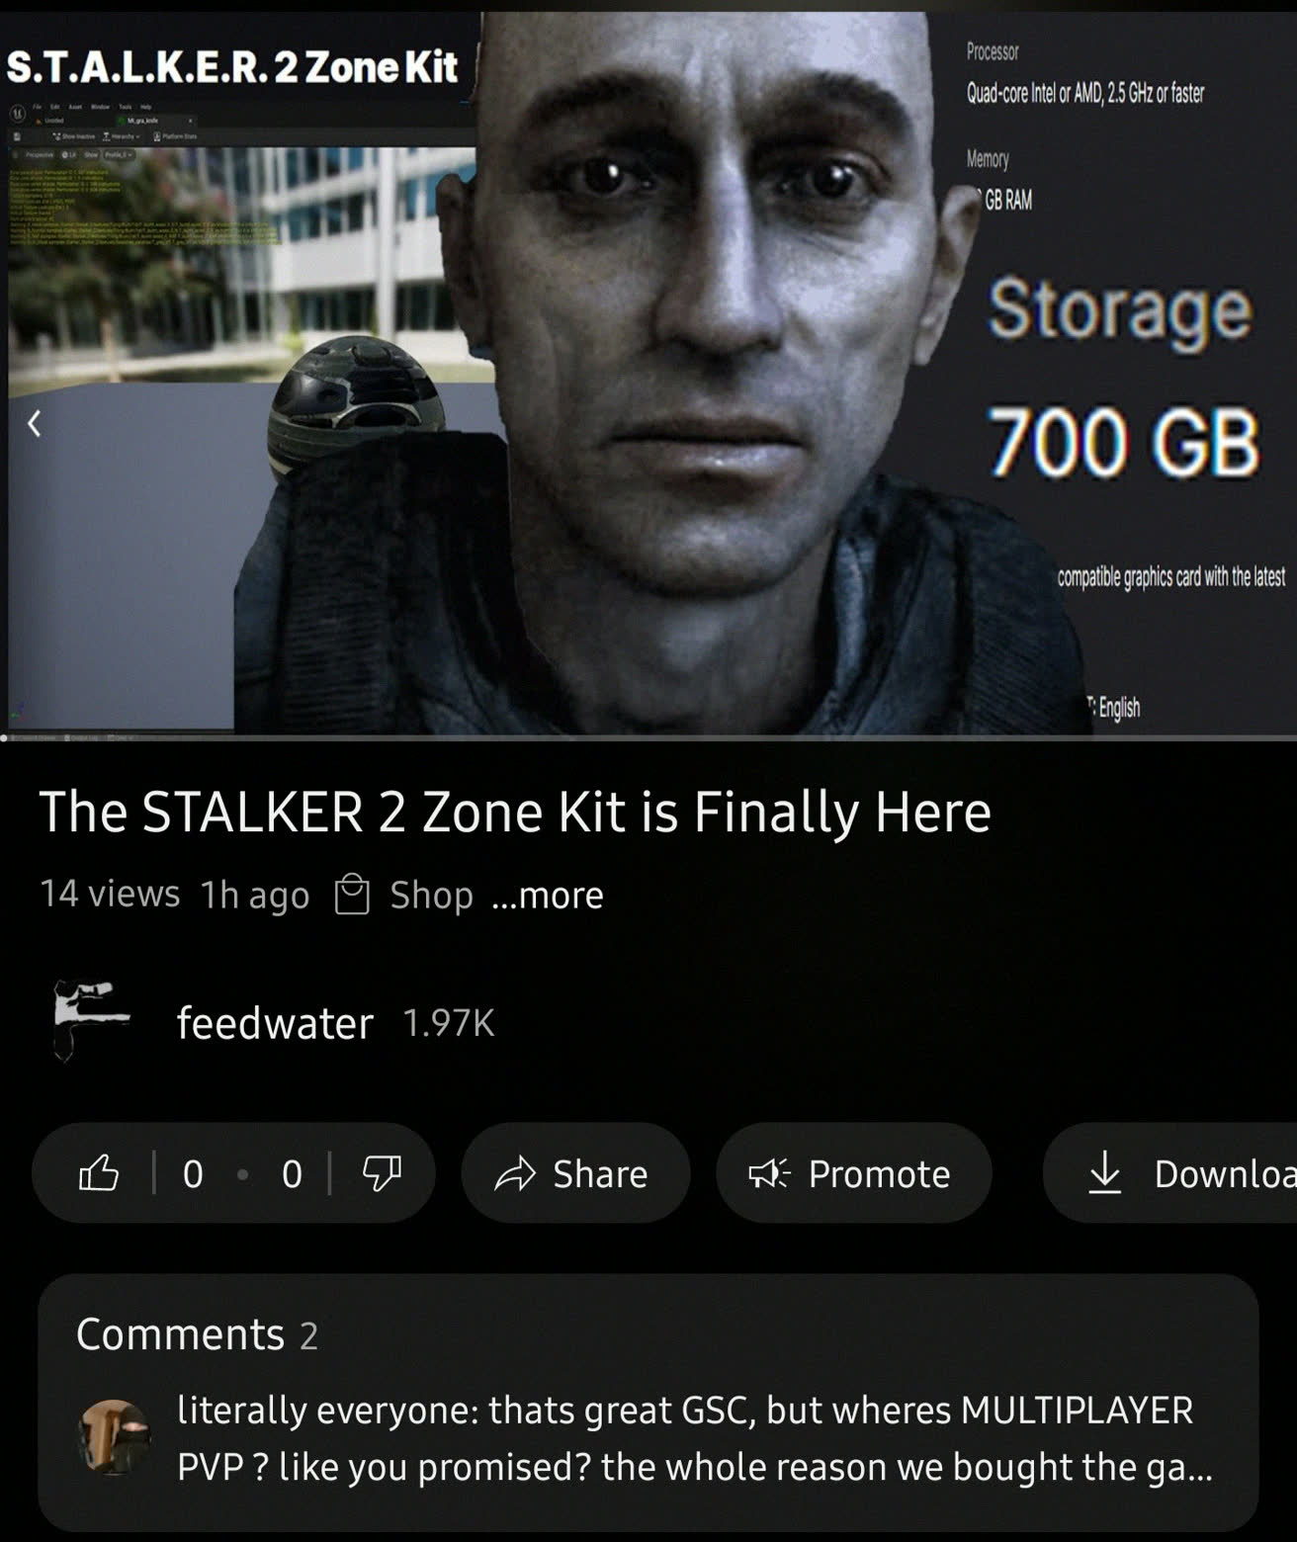Click the Share button label
Screen dimensions: 1297x1542
pyautogui.click(x=600, y=1173)
